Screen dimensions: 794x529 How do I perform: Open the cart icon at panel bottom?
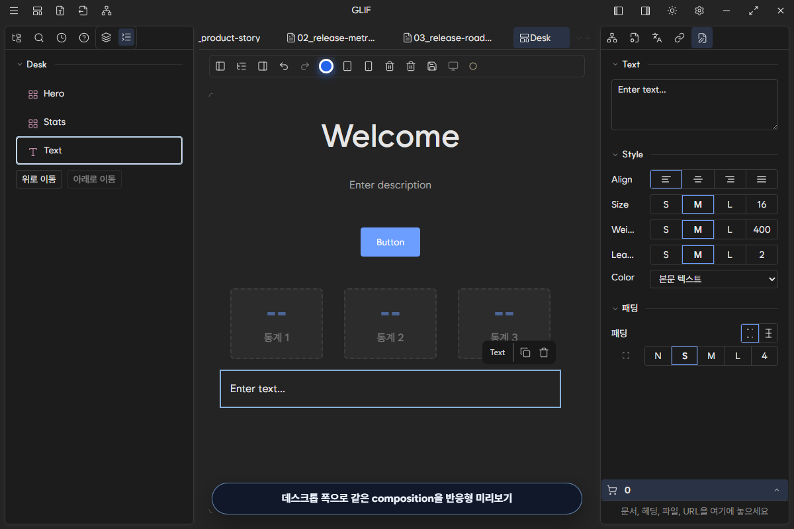pyautogui.click(x=612, y=490)
